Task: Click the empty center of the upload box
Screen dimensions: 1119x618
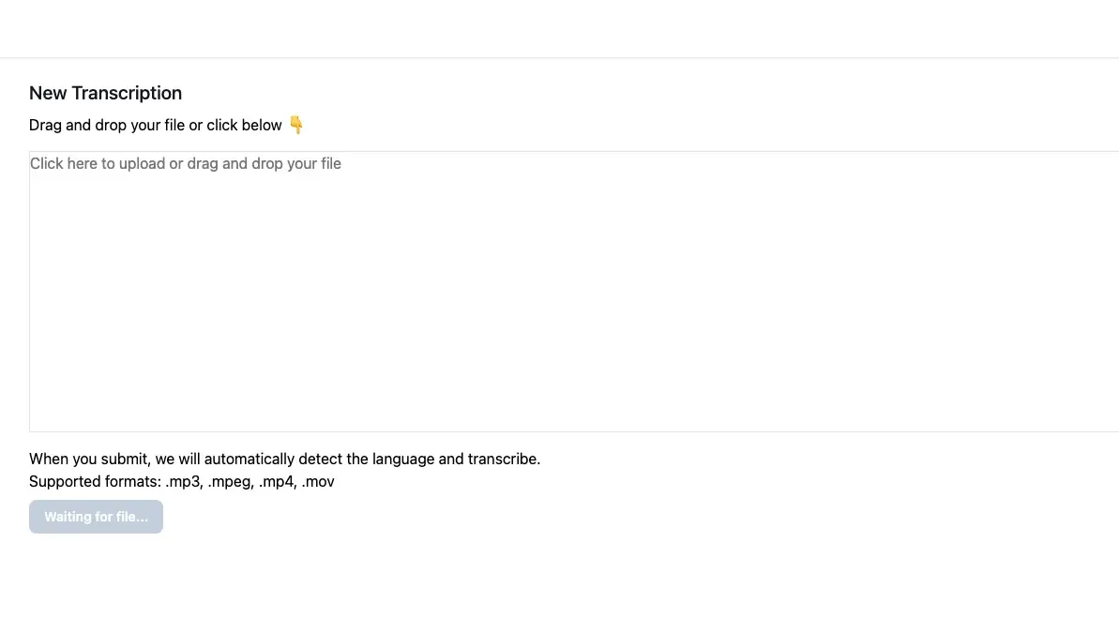Action: [574, 300]
